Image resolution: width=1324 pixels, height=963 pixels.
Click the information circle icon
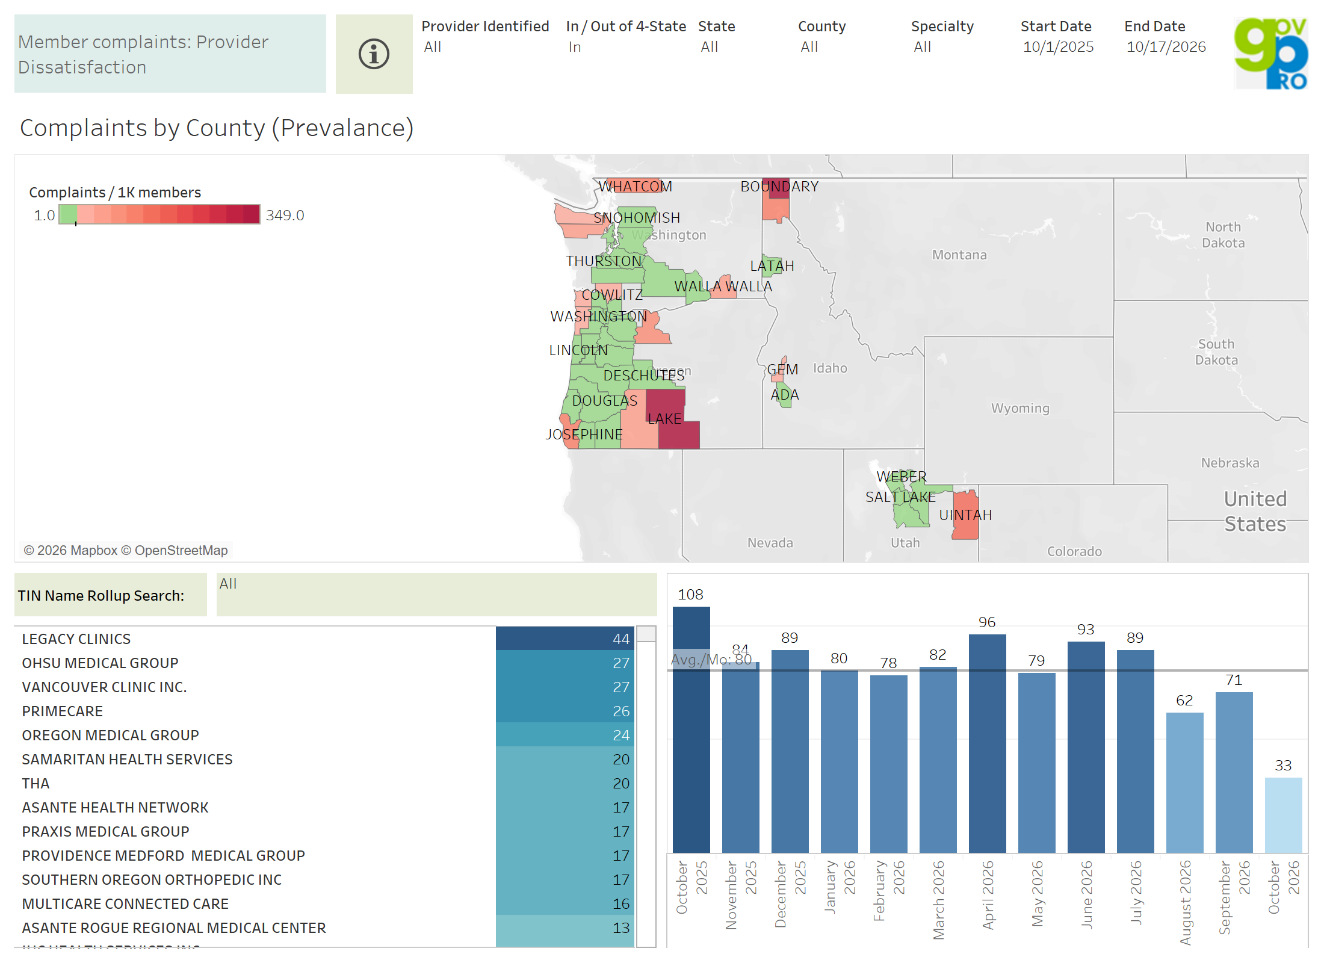pyautogui.click(x=374, y=54)
